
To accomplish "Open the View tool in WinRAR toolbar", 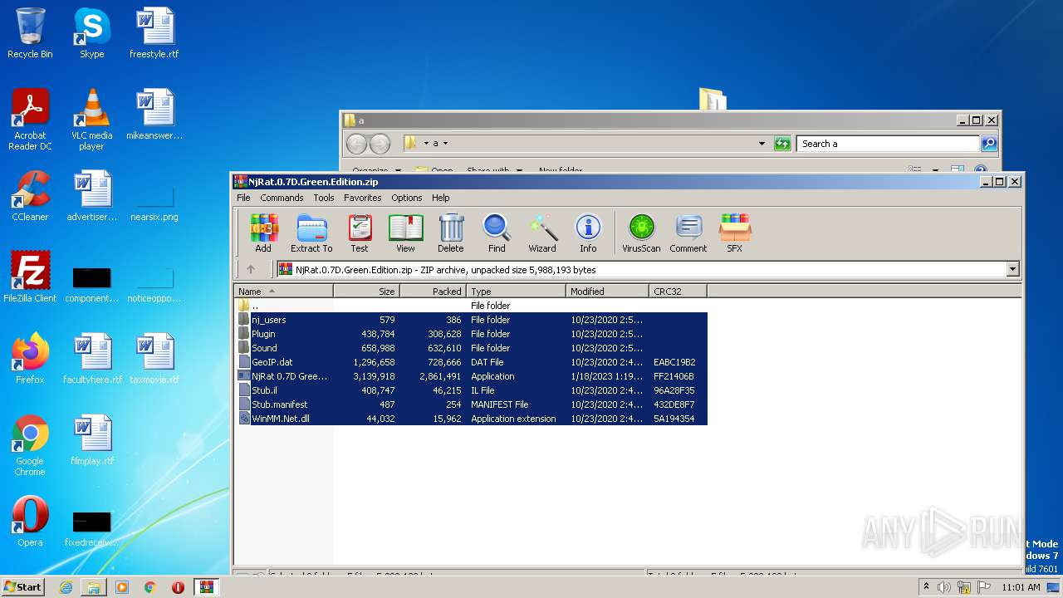I will point(405,233).
